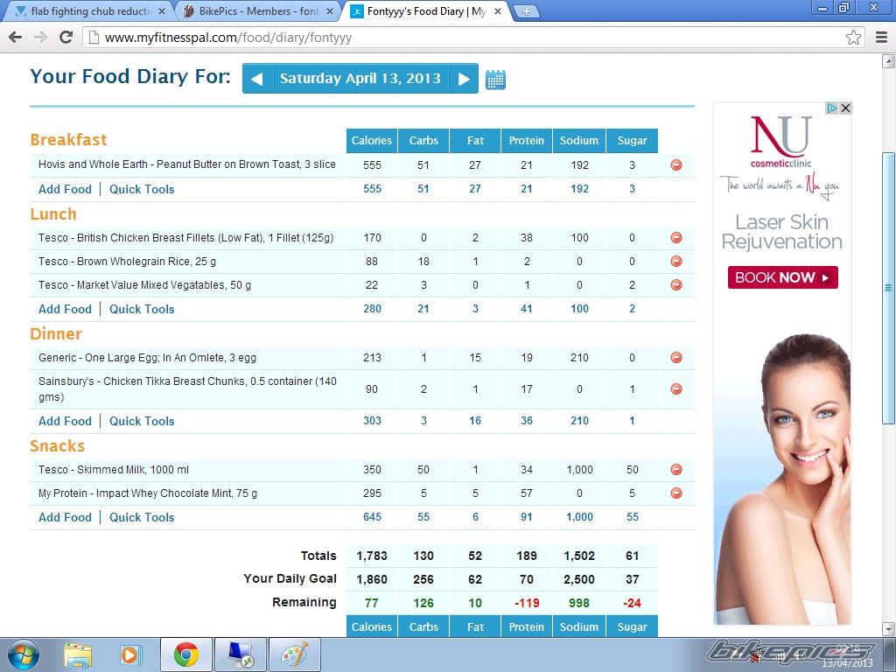
Task: Open Chrome menu icon
Action: click(878, 38)
